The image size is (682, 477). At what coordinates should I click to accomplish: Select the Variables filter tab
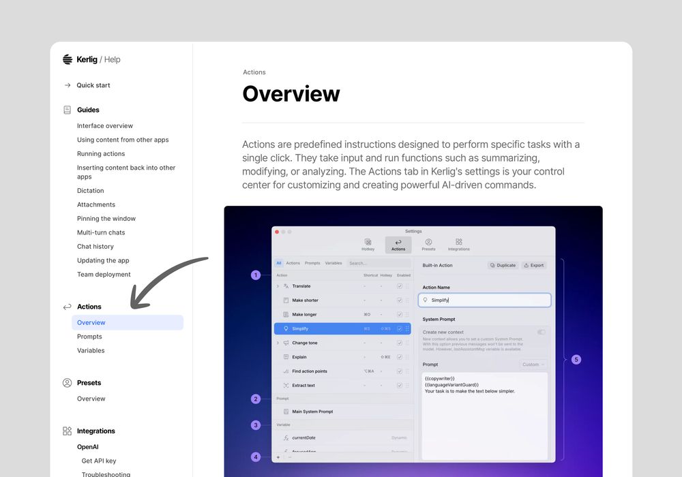click(x=333, y=263)
